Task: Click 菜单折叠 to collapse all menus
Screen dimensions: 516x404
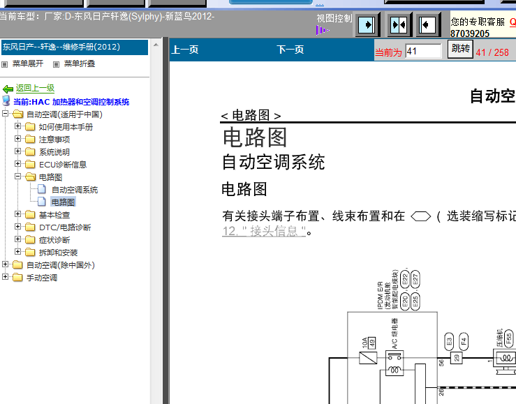Action: 80,63
